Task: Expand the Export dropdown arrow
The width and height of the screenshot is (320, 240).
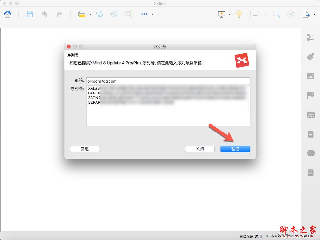Action: point(314,14)
